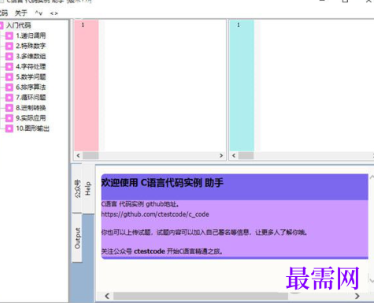The image size is (374, 303).
Task: Choose 5.数学问题 from the tree
Action: coord(31,77)
